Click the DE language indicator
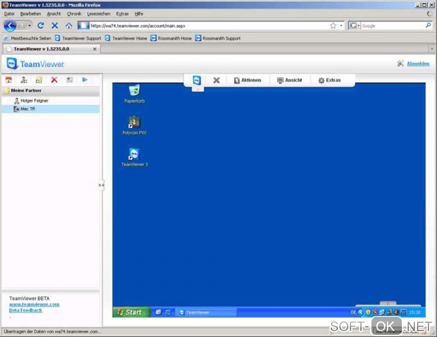 click(x=353, y=312)
